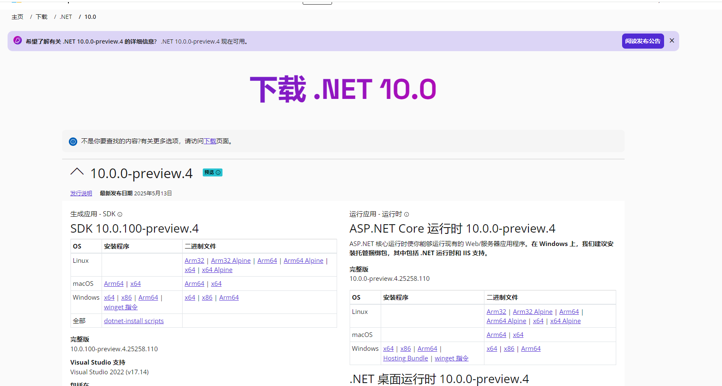
Task: Go to 下载 in the breadcrumb
Action: click(42, 17)
